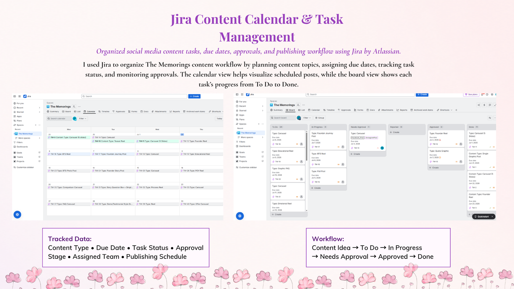Viewport: 514px width, 289px height.
Task: Open Settings gear in Board window header
Action: (492, 94)
